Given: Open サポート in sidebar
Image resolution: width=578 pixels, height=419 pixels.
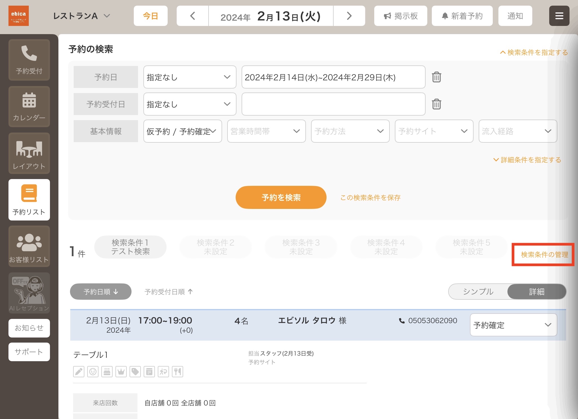Looking at the screenshot, I should tap(29, 352).
